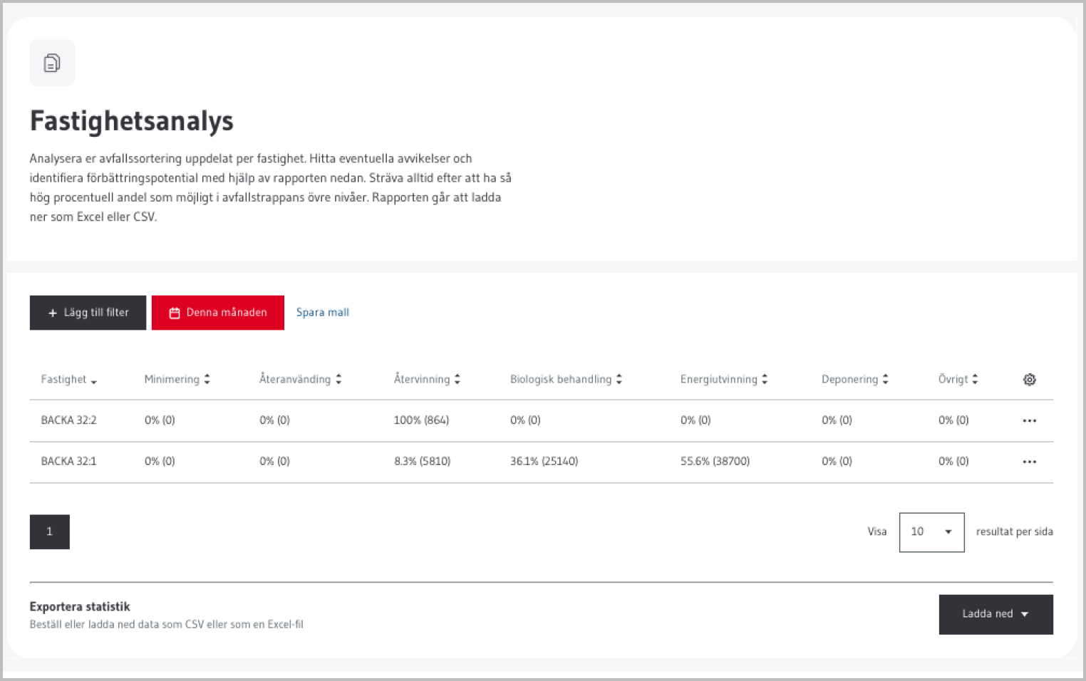Click the Spara mall link
The image size is (1086, 681).
pyautogui.click(x=323, y=313)
